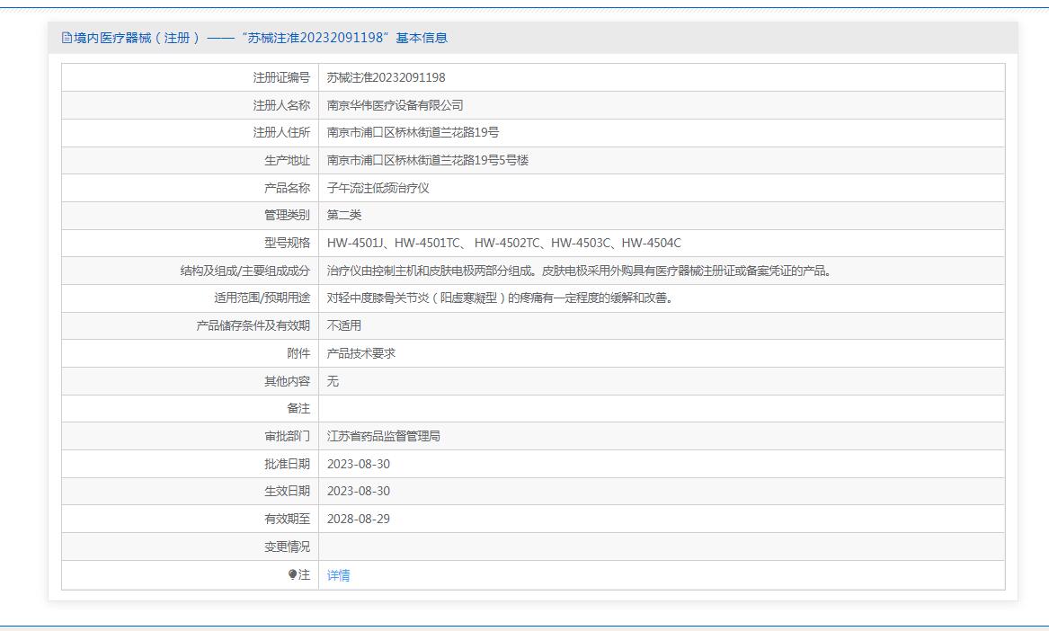This screenshot has width=1049, height=631.
Task: Click the 注册证编号 row label
Action: (281, 77)
